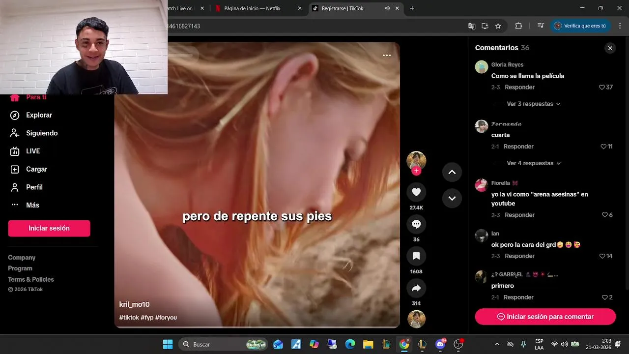The width and height of the screenshot is (629, 354).
Task: Like Gloria Reyes' comment heart
Action: [602, 87]
